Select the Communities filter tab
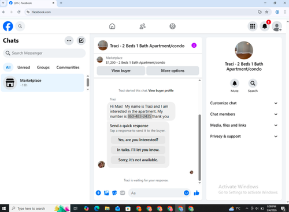 tap(68, 67)
